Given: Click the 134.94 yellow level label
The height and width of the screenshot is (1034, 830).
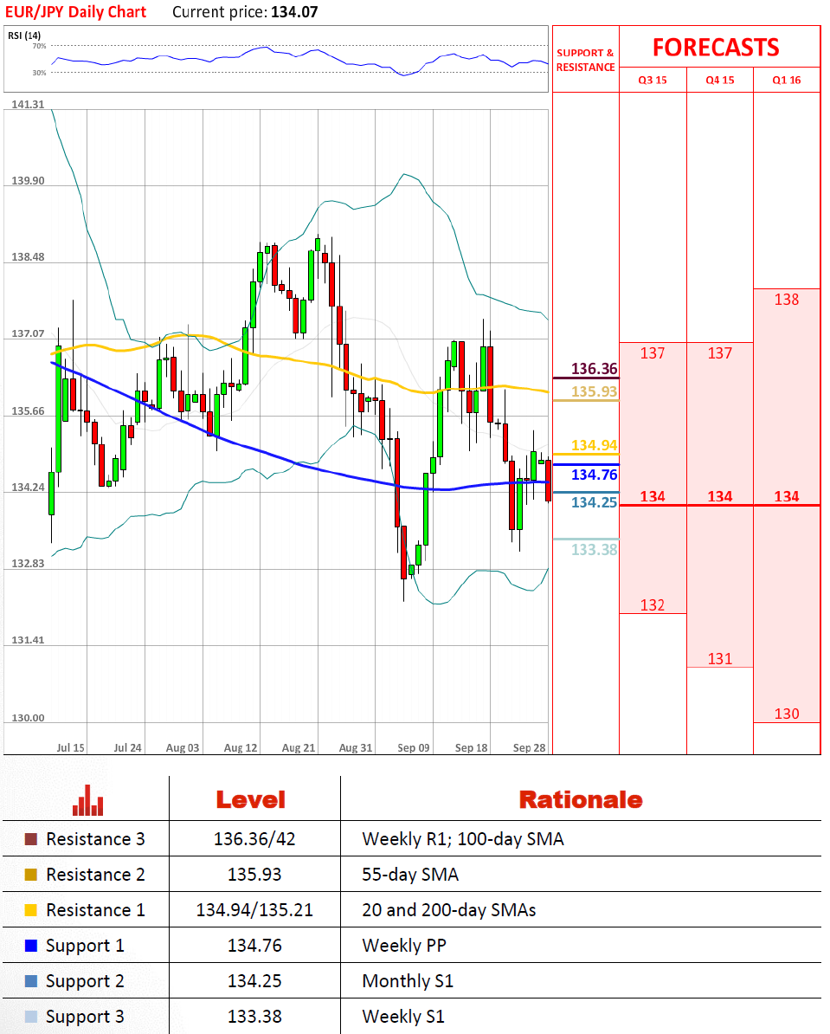Looking at the screenshot, I should coord(594,445).
